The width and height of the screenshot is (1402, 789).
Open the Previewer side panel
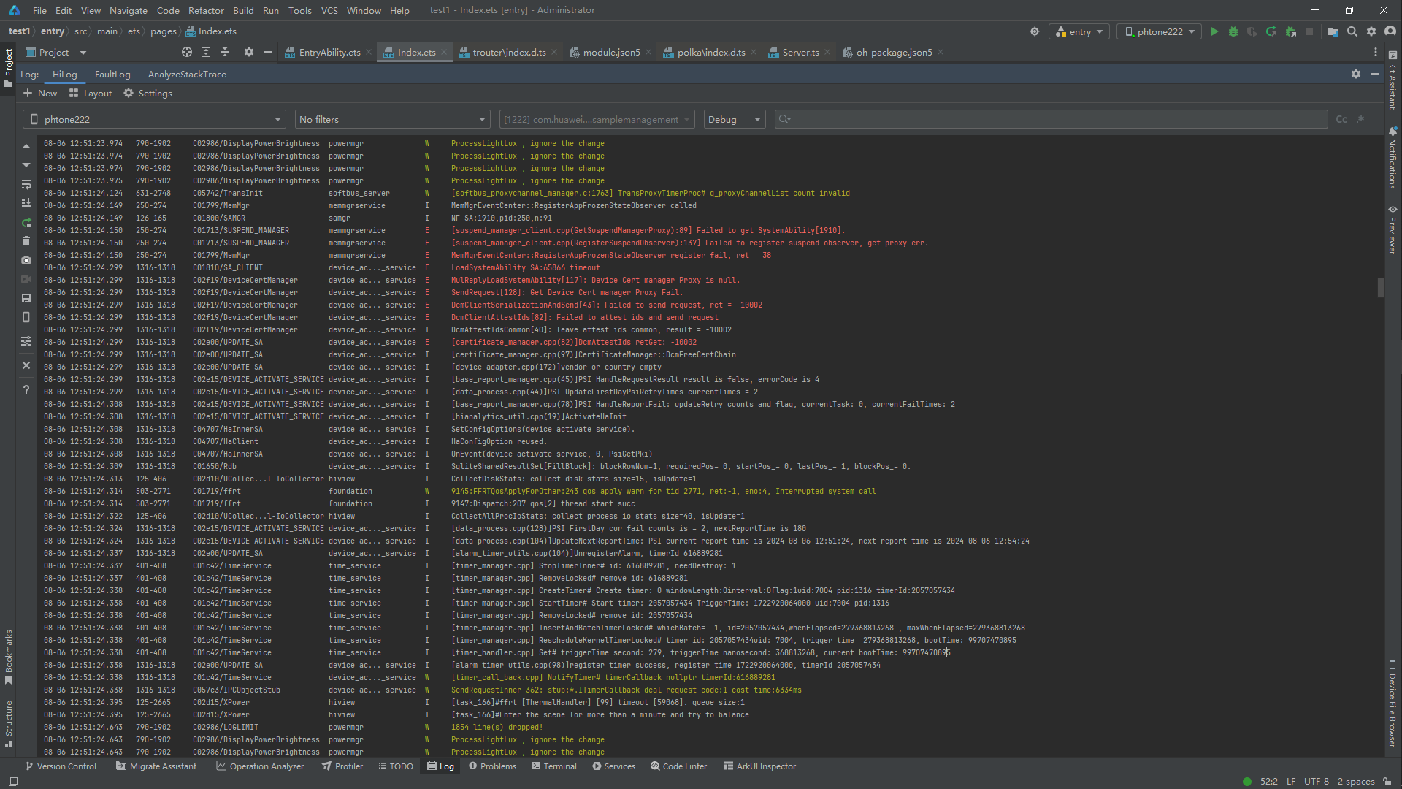point(1393,229)
